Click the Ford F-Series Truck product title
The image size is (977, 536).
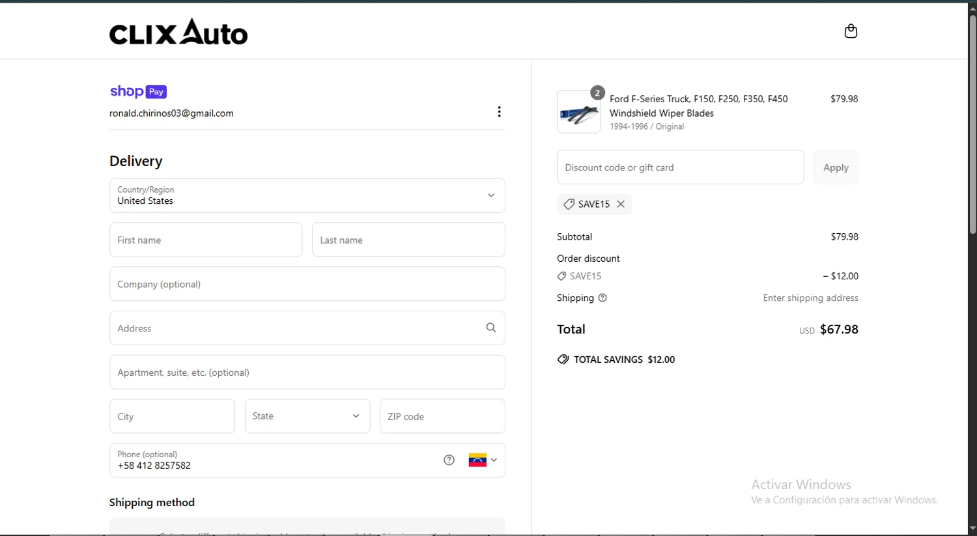pyautogui.click(x=699, y=106)
